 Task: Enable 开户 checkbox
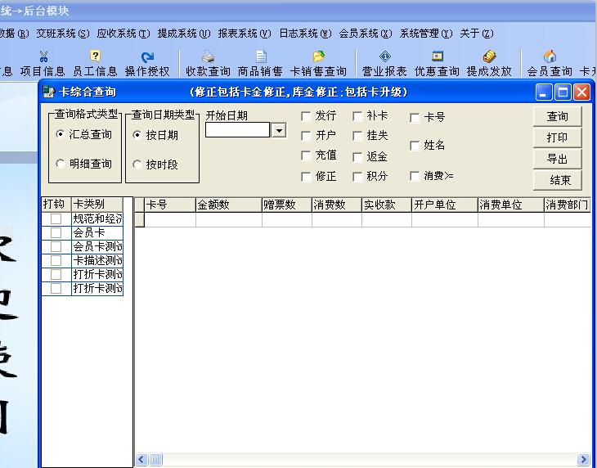point(306,136)
